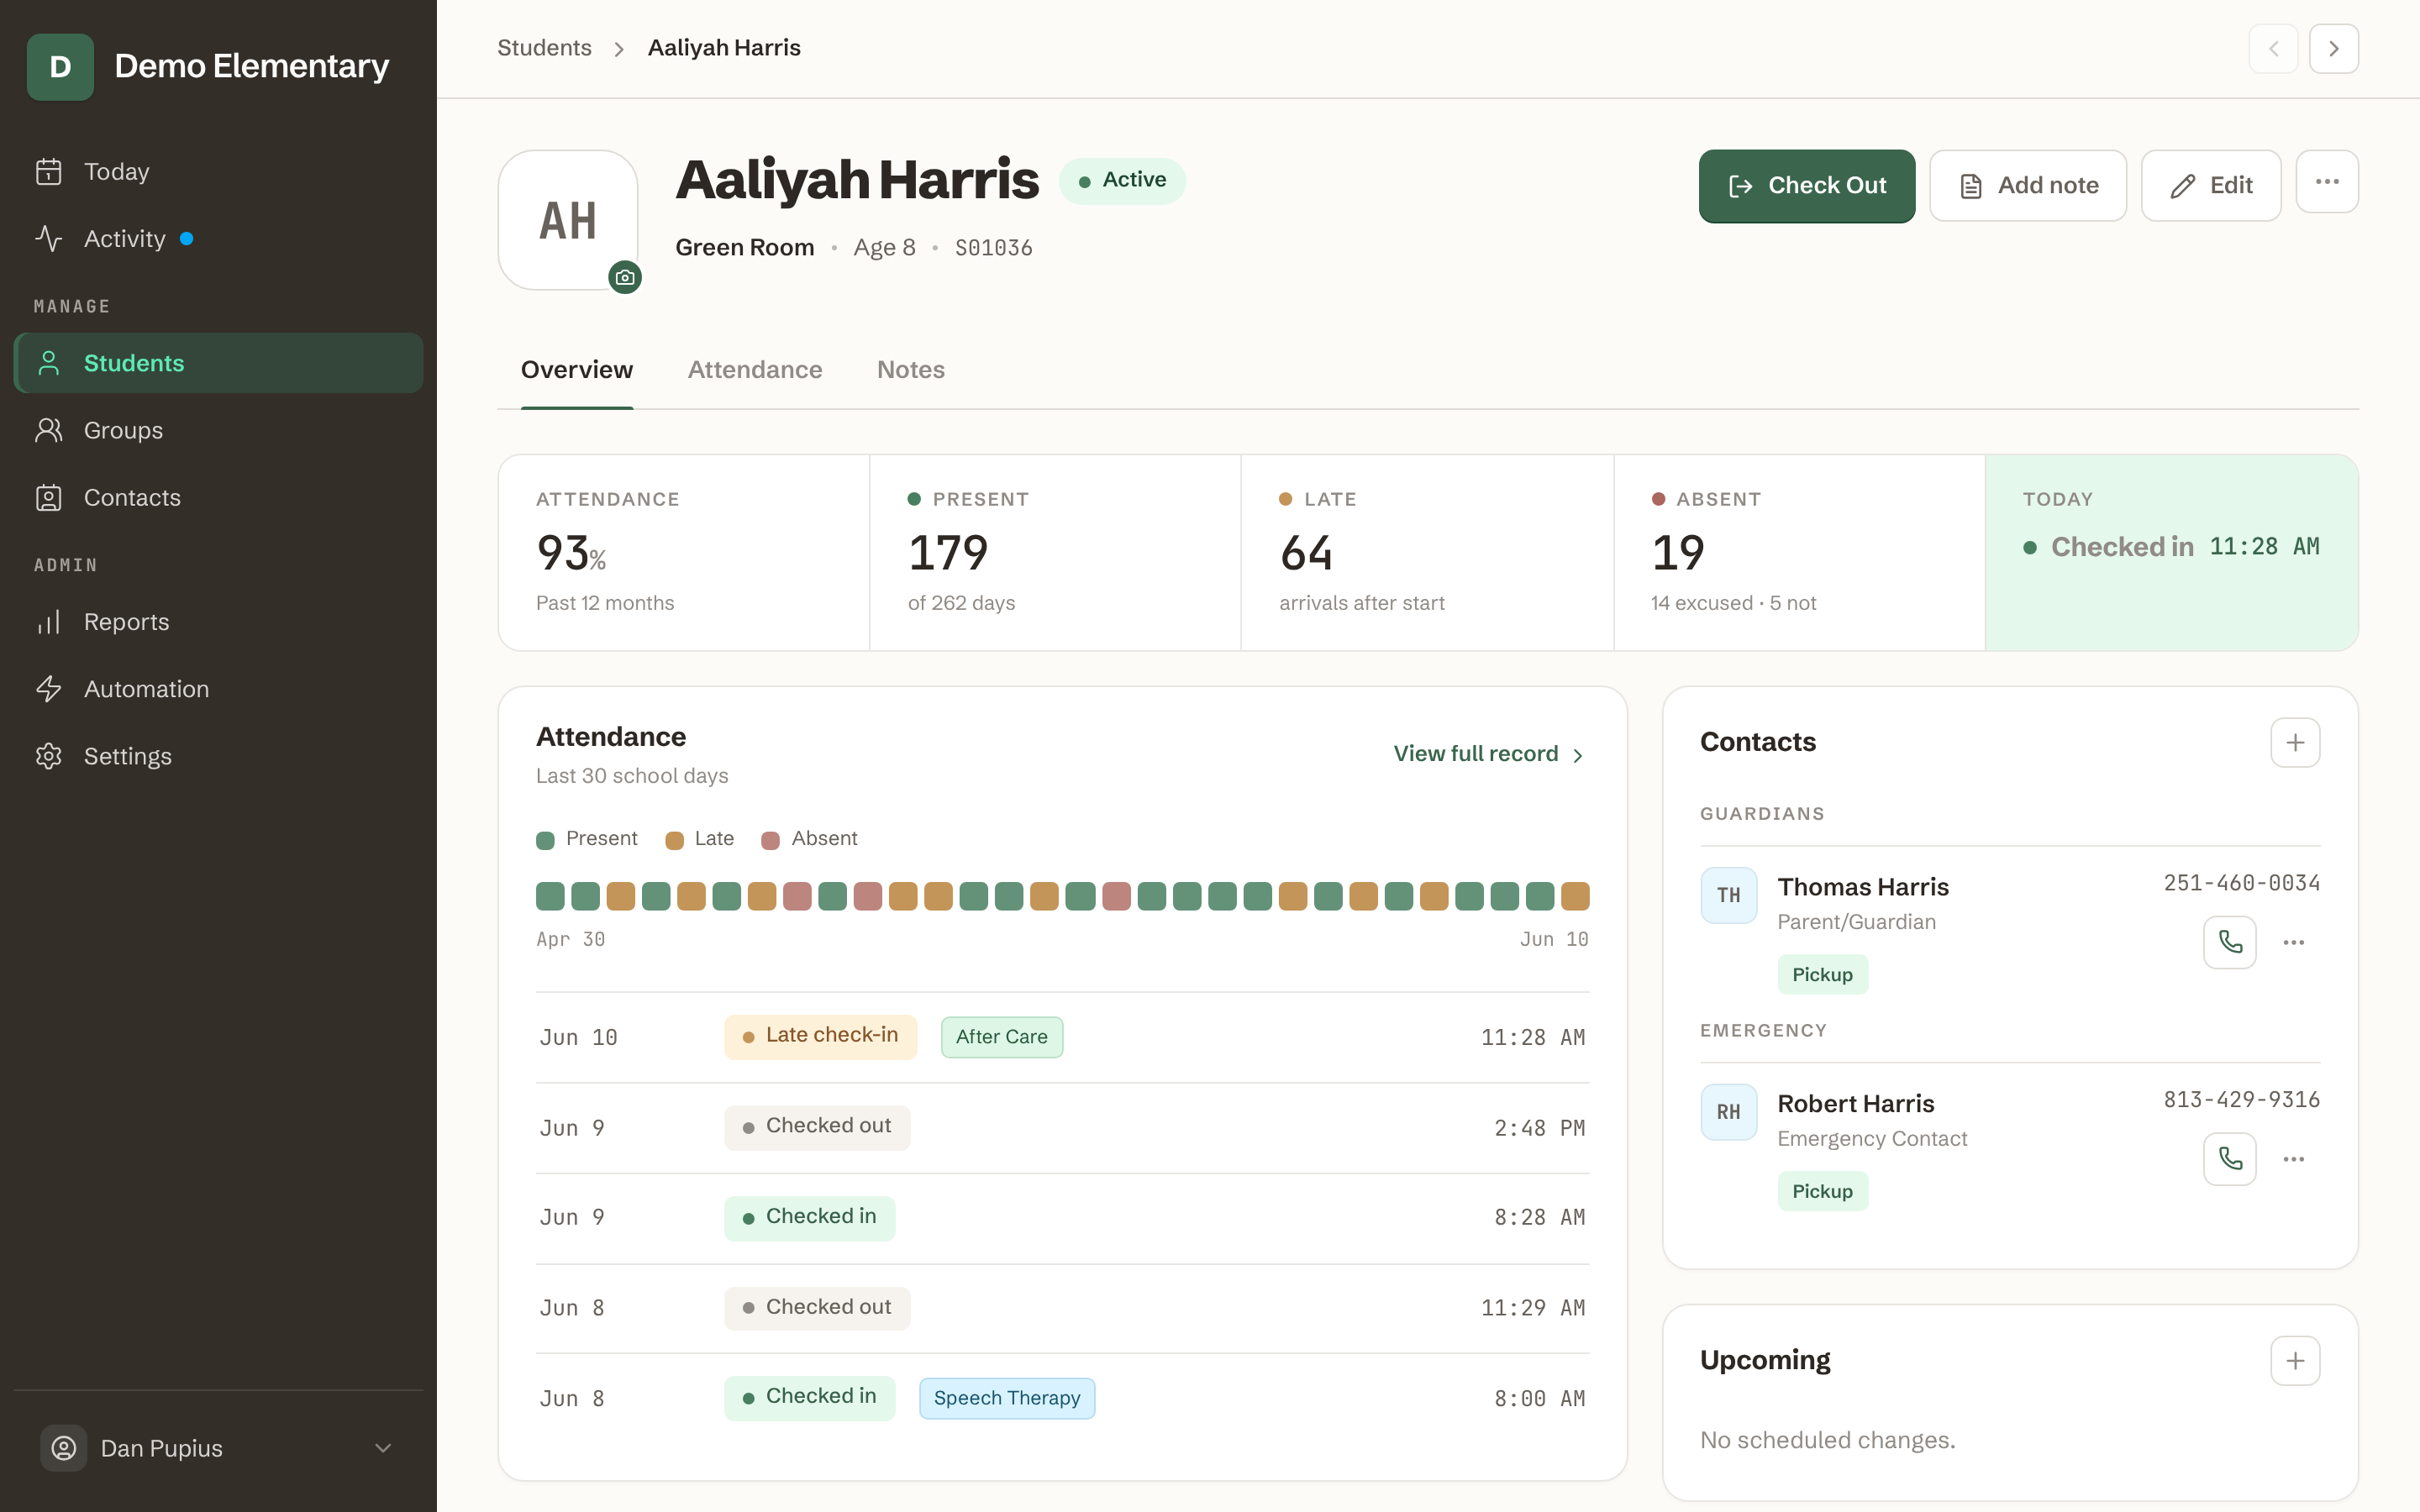Screen dimensions: 2420x1512
Task: Click the Present legend swatch
Action: pos(545,840)
